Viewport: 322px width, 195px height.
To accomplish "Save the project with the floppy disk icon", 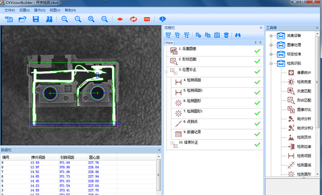I will pyautogui.click(x=36, y=19).
